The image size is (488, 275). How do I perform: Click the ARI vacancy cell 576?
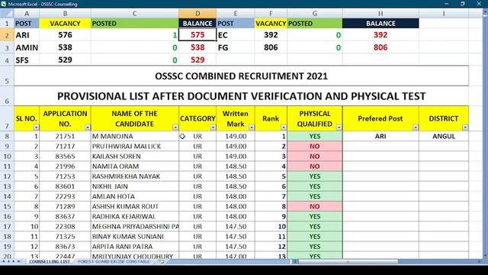point(65,34)
